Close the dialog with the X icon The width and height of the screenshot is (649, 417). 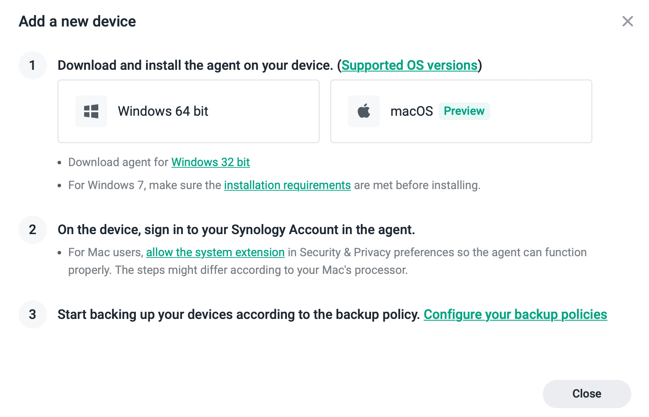628,21
